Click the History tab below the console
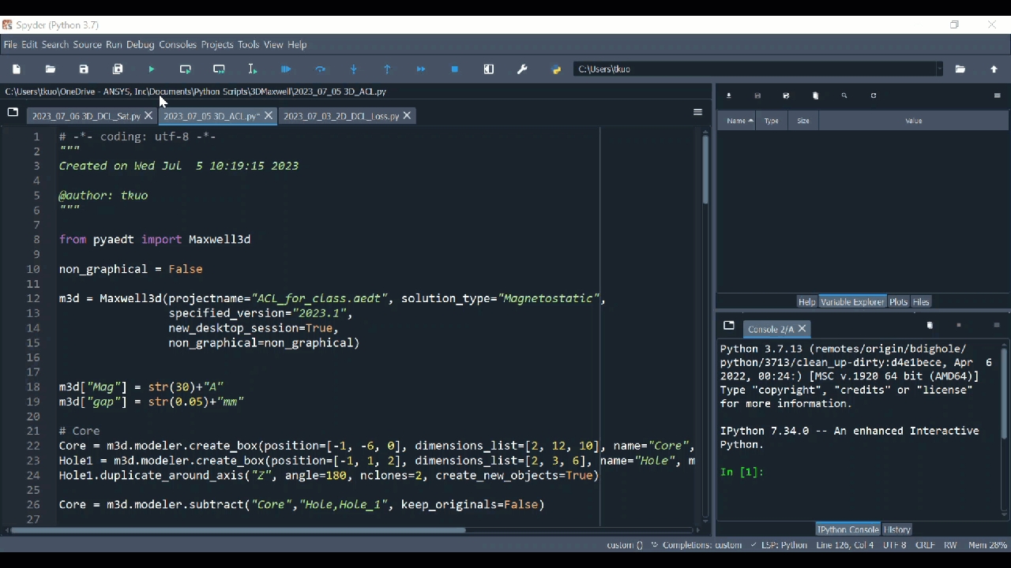 (x=897, y=529)
